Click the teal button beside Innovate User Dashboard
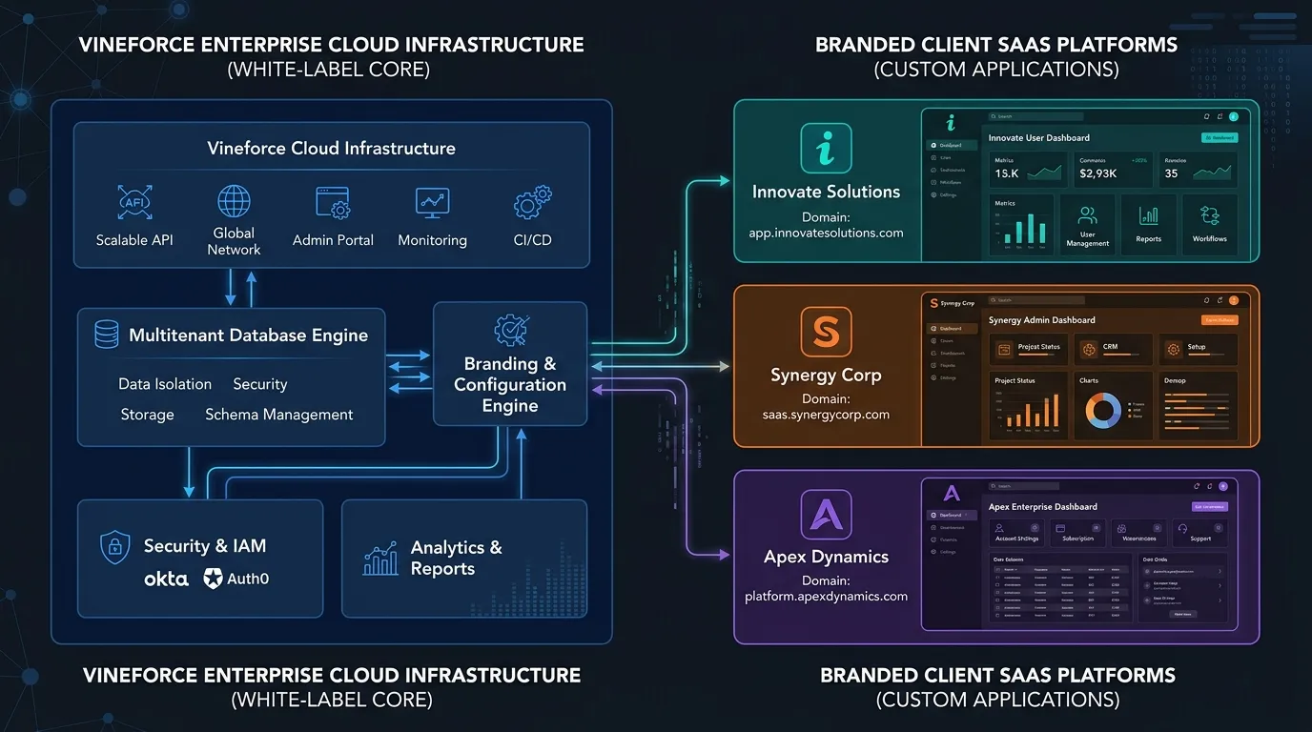The height and width of the screenshot is (732, 1312). point(1220,137)
